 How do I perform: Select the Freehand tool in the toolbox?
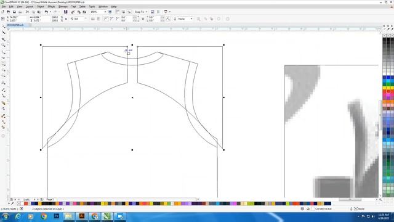click(x=3, y=52)
